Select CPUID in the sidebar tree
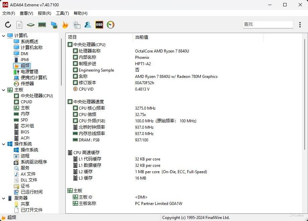Screen dimensions: 308x221 point(26,102)
